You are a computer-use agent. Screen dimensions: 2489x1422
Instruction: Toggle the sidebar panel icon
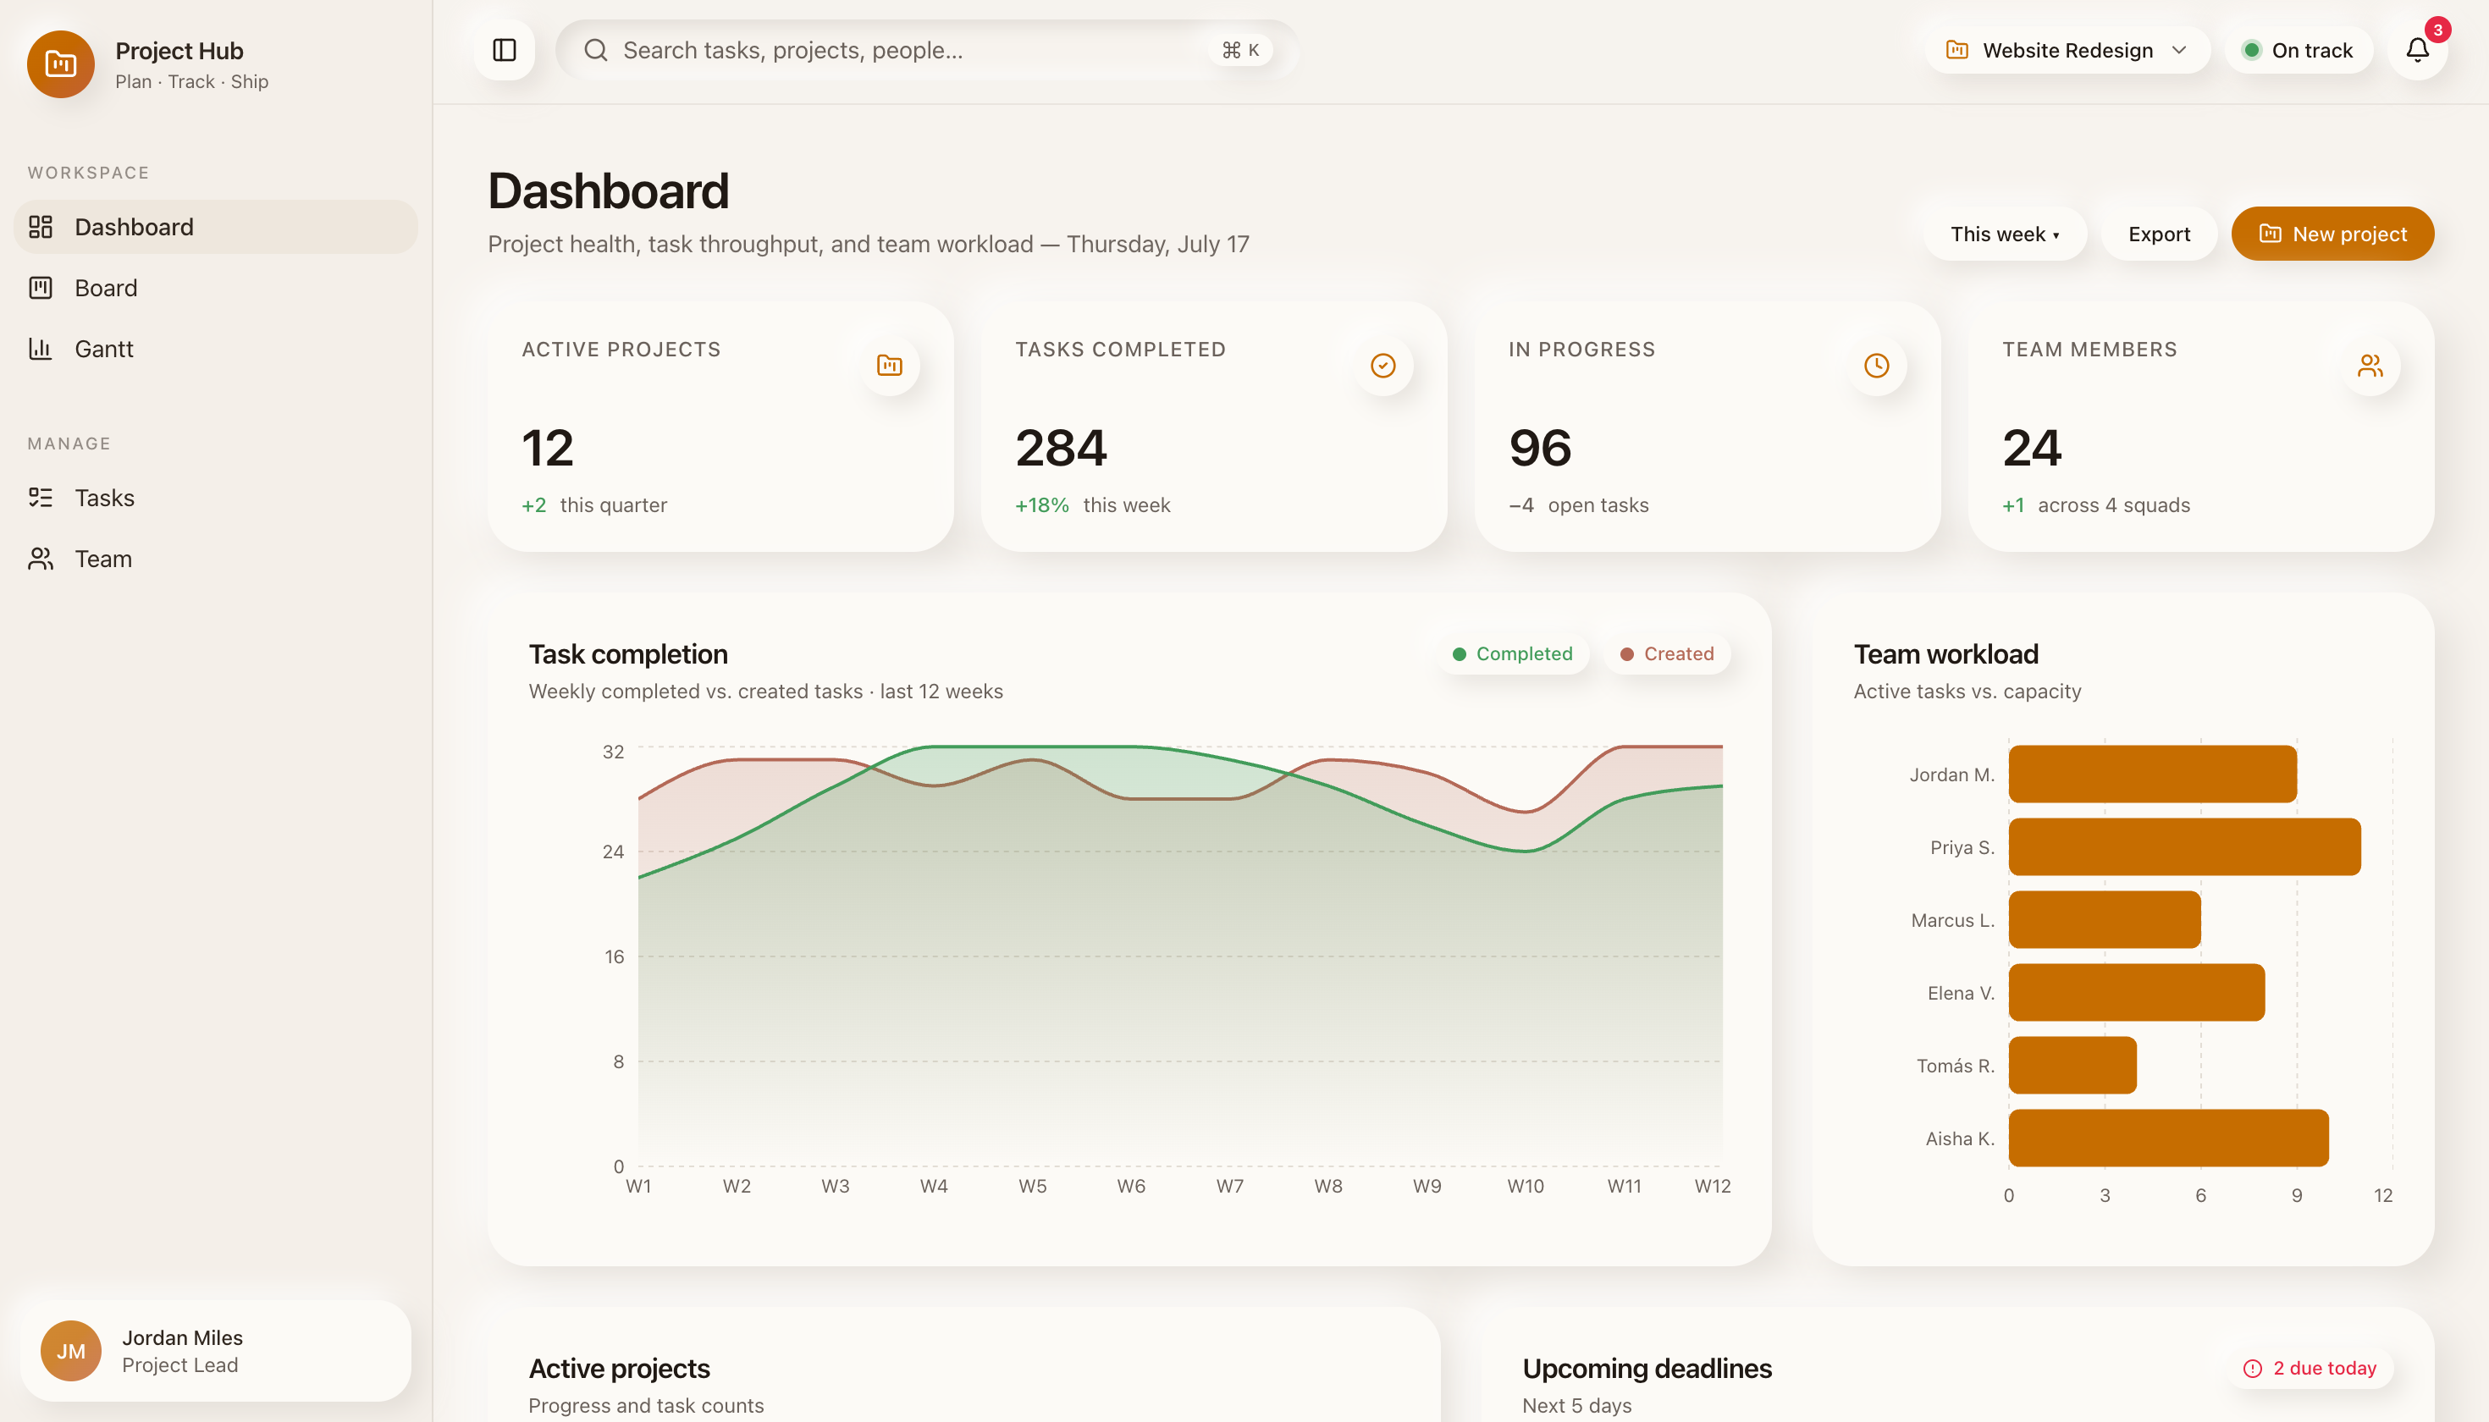(504, 50)
